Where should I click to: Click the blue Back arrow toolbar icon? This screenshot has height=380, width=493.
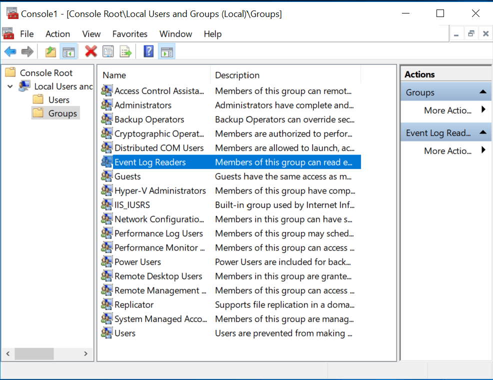tap(10, 51)
